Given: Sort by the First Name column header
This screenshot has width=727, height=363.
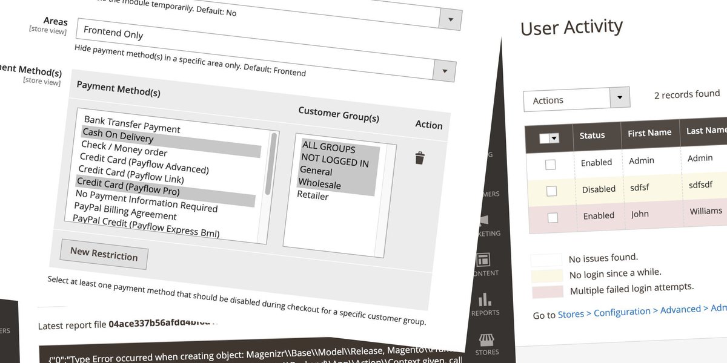Looking at the screenshot, I should point(650,132).
